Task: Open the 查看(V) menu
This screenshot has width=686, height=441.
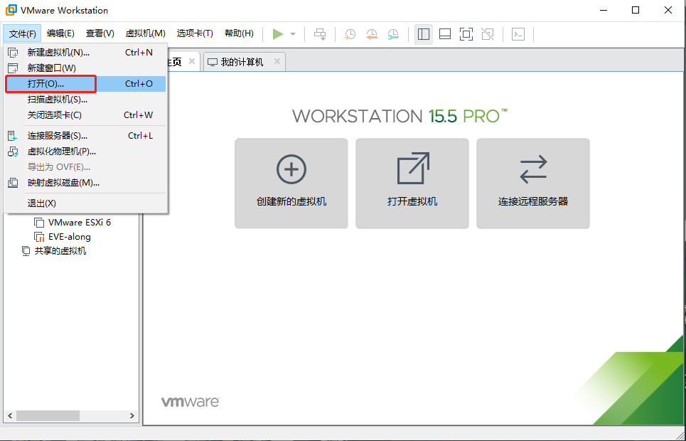Action: point(100,33)
